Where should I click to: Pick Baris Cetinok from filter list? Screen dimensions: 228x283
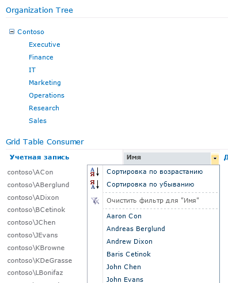point(128,254)
